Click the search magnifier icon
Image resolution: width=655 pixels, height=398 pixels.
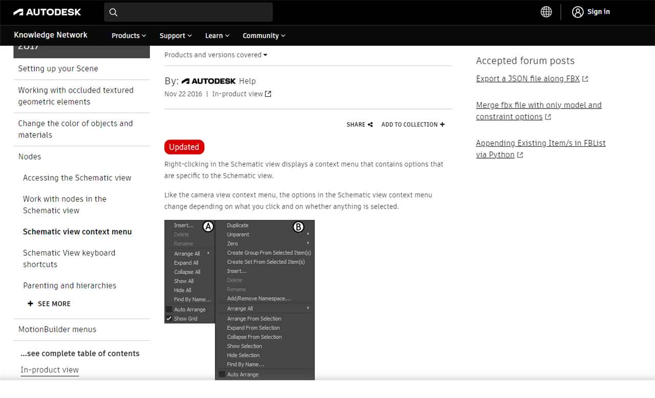114,12
